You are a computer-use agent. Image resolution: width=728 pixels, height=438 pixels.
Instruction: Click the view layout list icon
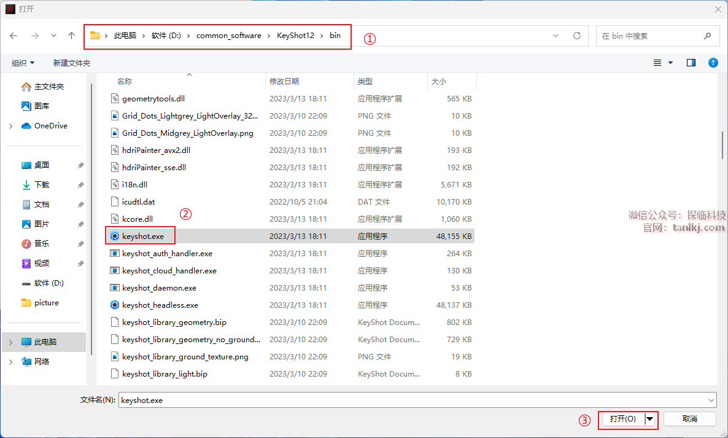tap(657, 63)
